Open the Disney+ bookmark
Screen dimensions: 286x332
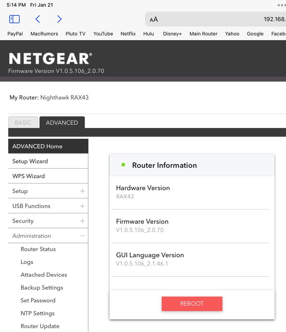point(172,34)
